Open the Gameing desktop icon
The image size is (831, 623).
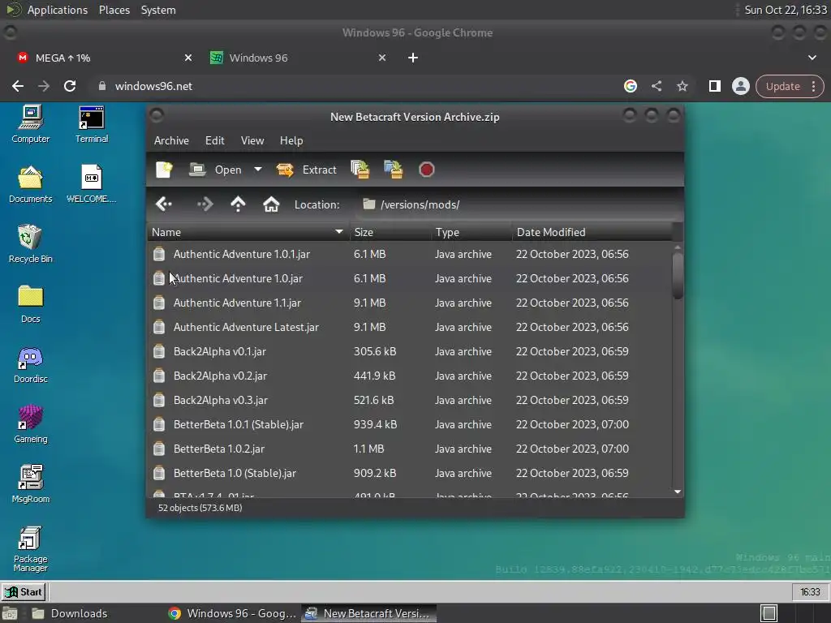click(31, 424)
